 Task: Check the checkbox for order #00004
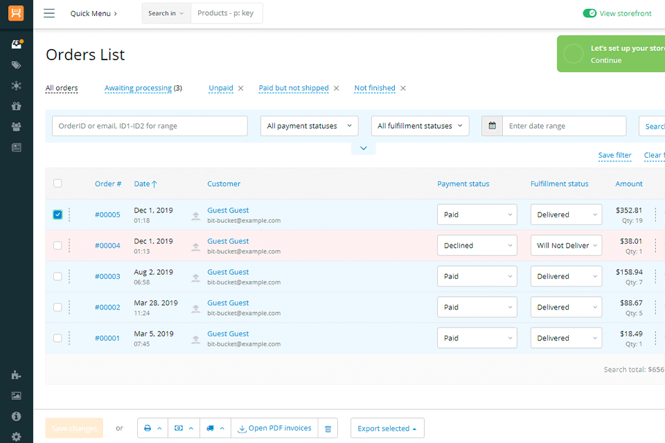click(x=57, y=246)
